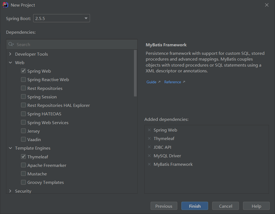Enable the Spring Session checkbox
Image resolution: width=275 pixels, height=214 pixels.
(23, 97)
